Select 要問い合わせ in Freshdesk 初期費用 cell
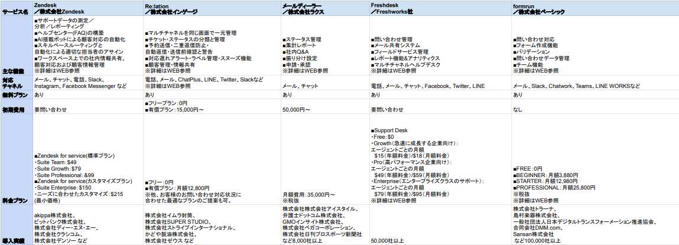This screenshot has width=679, height=245. point(388,110)
